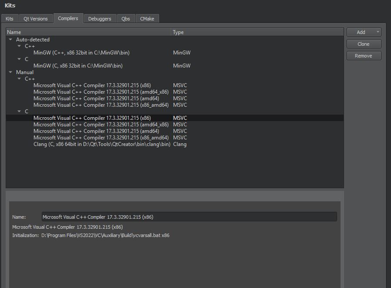Screen dimensions: 391x288
Task: Select the first MSVC amd64_x86 compiler under C++
Action: click(101, 92)
